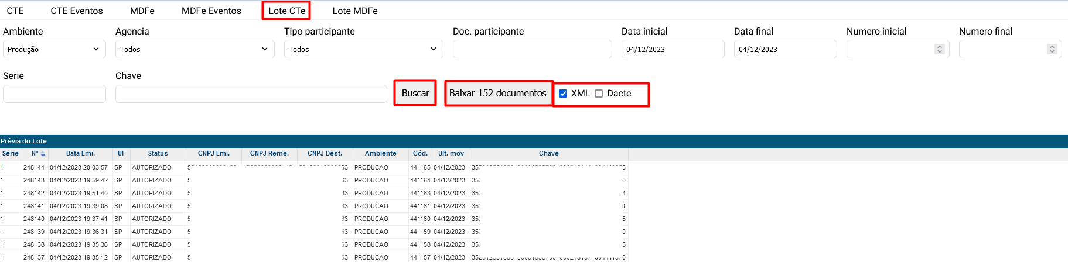The height and width of the screenshot is (262, 1068).
Task: Open the Ambiente dropdown
Action: pos(54,50)
